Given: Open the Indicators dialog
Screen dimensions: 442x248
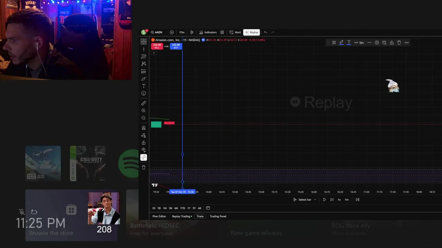Looking at the screenshot, I should click(208, 32).
